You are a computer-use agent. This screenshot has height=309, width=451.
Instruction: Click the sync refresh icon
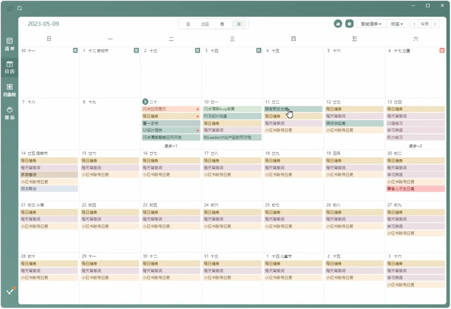point(20,8)
